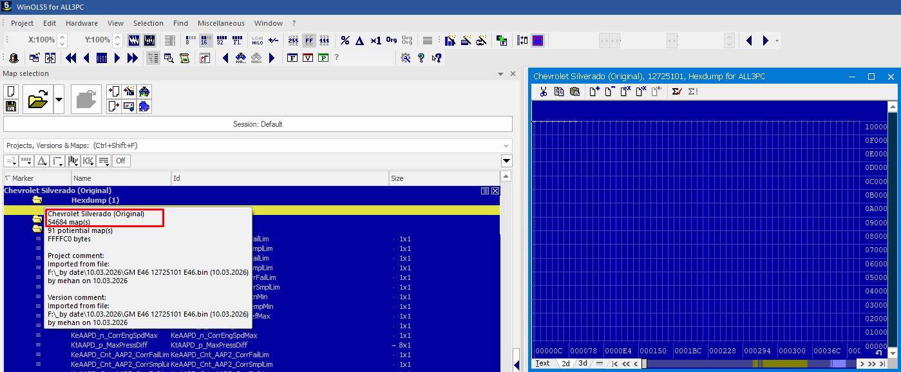Copy selection in Hexdump window
Image resolution: width=901 pixels, height=372 pixels.
pyautogui.click(x=559, y=92)
